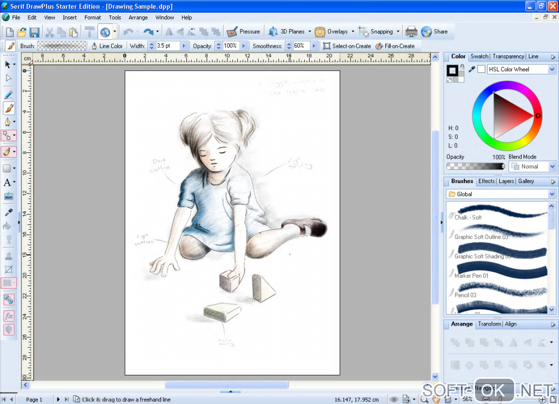The height and width of the screenshot is (404, 559).
Task: Toggle the Fill-on-Create option
Action: pos(395,46)
